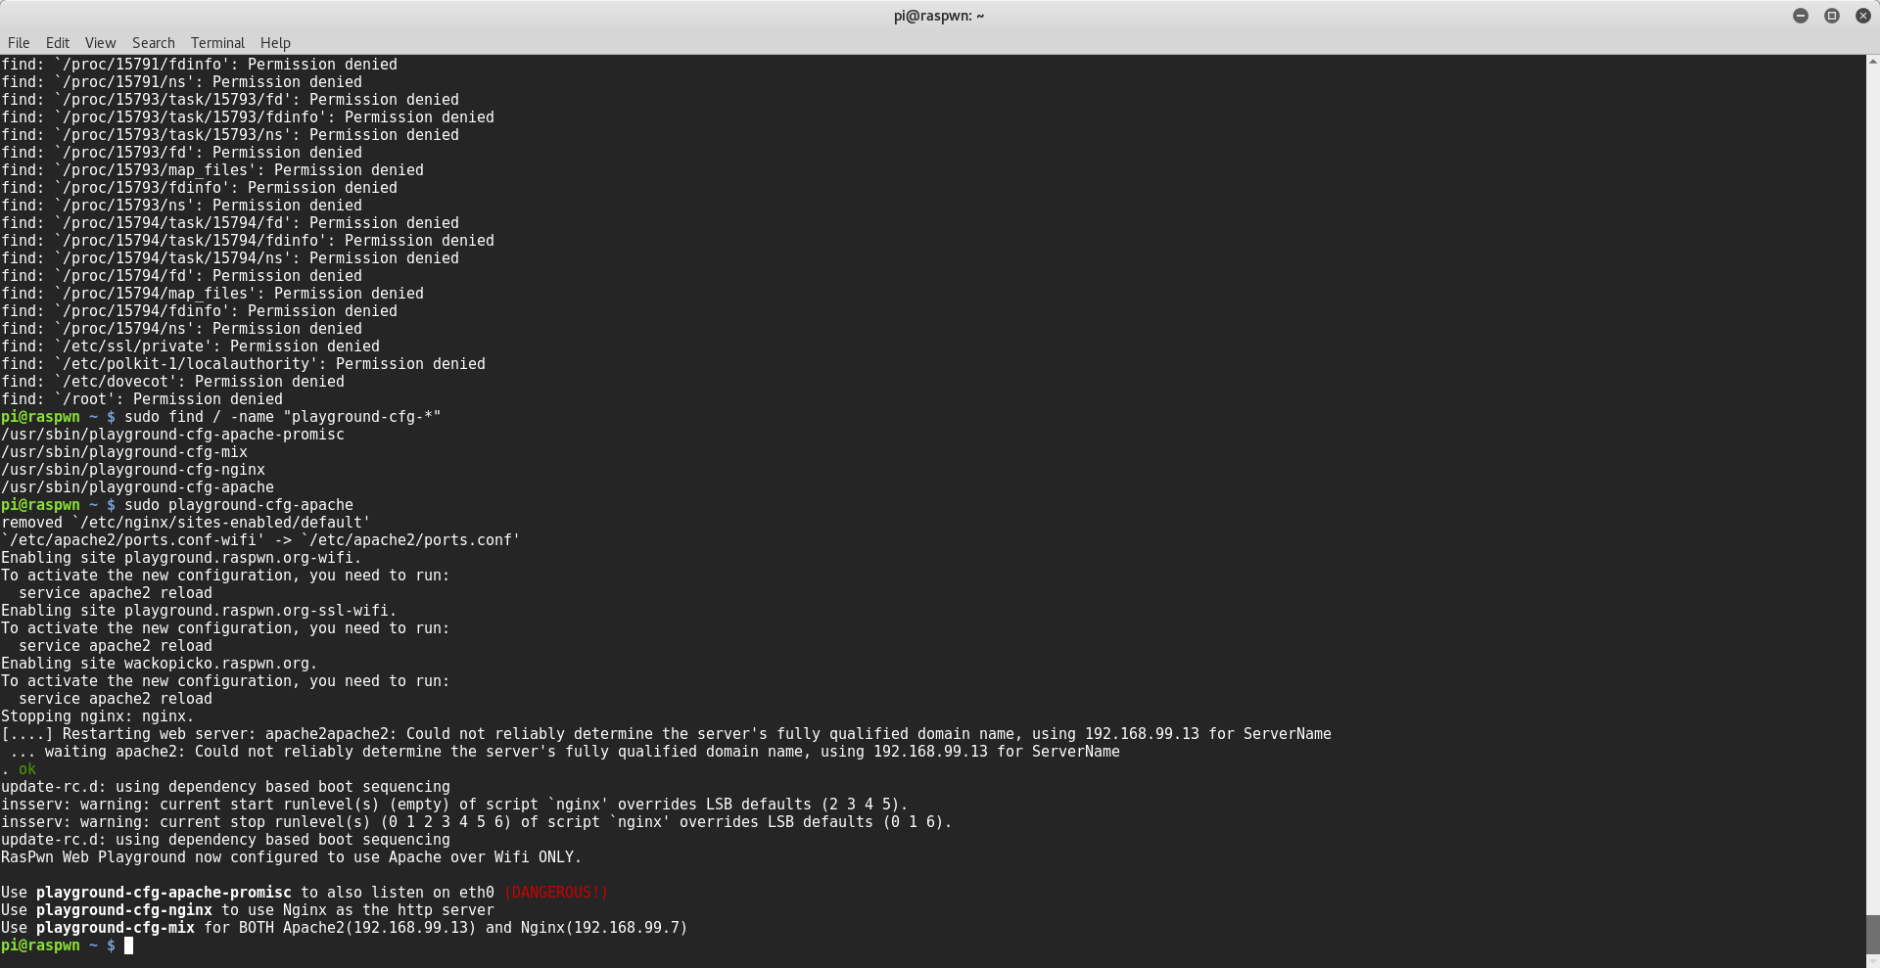Click the line Stopping nginx: nginx.
Screen dimensions: 1880x968
pyautogui.click(x=98, y=716)
